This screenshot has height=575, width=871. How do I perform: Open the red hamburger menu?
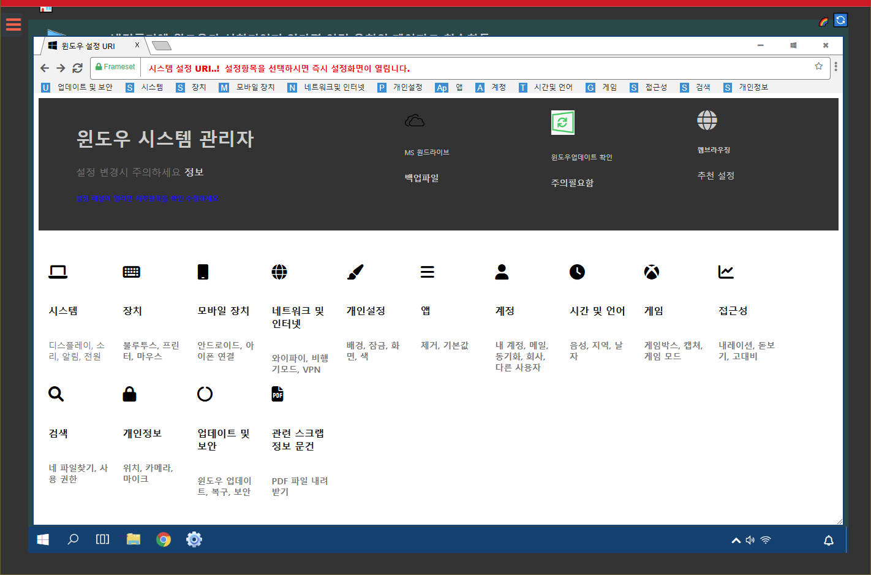tap(13, 25)
